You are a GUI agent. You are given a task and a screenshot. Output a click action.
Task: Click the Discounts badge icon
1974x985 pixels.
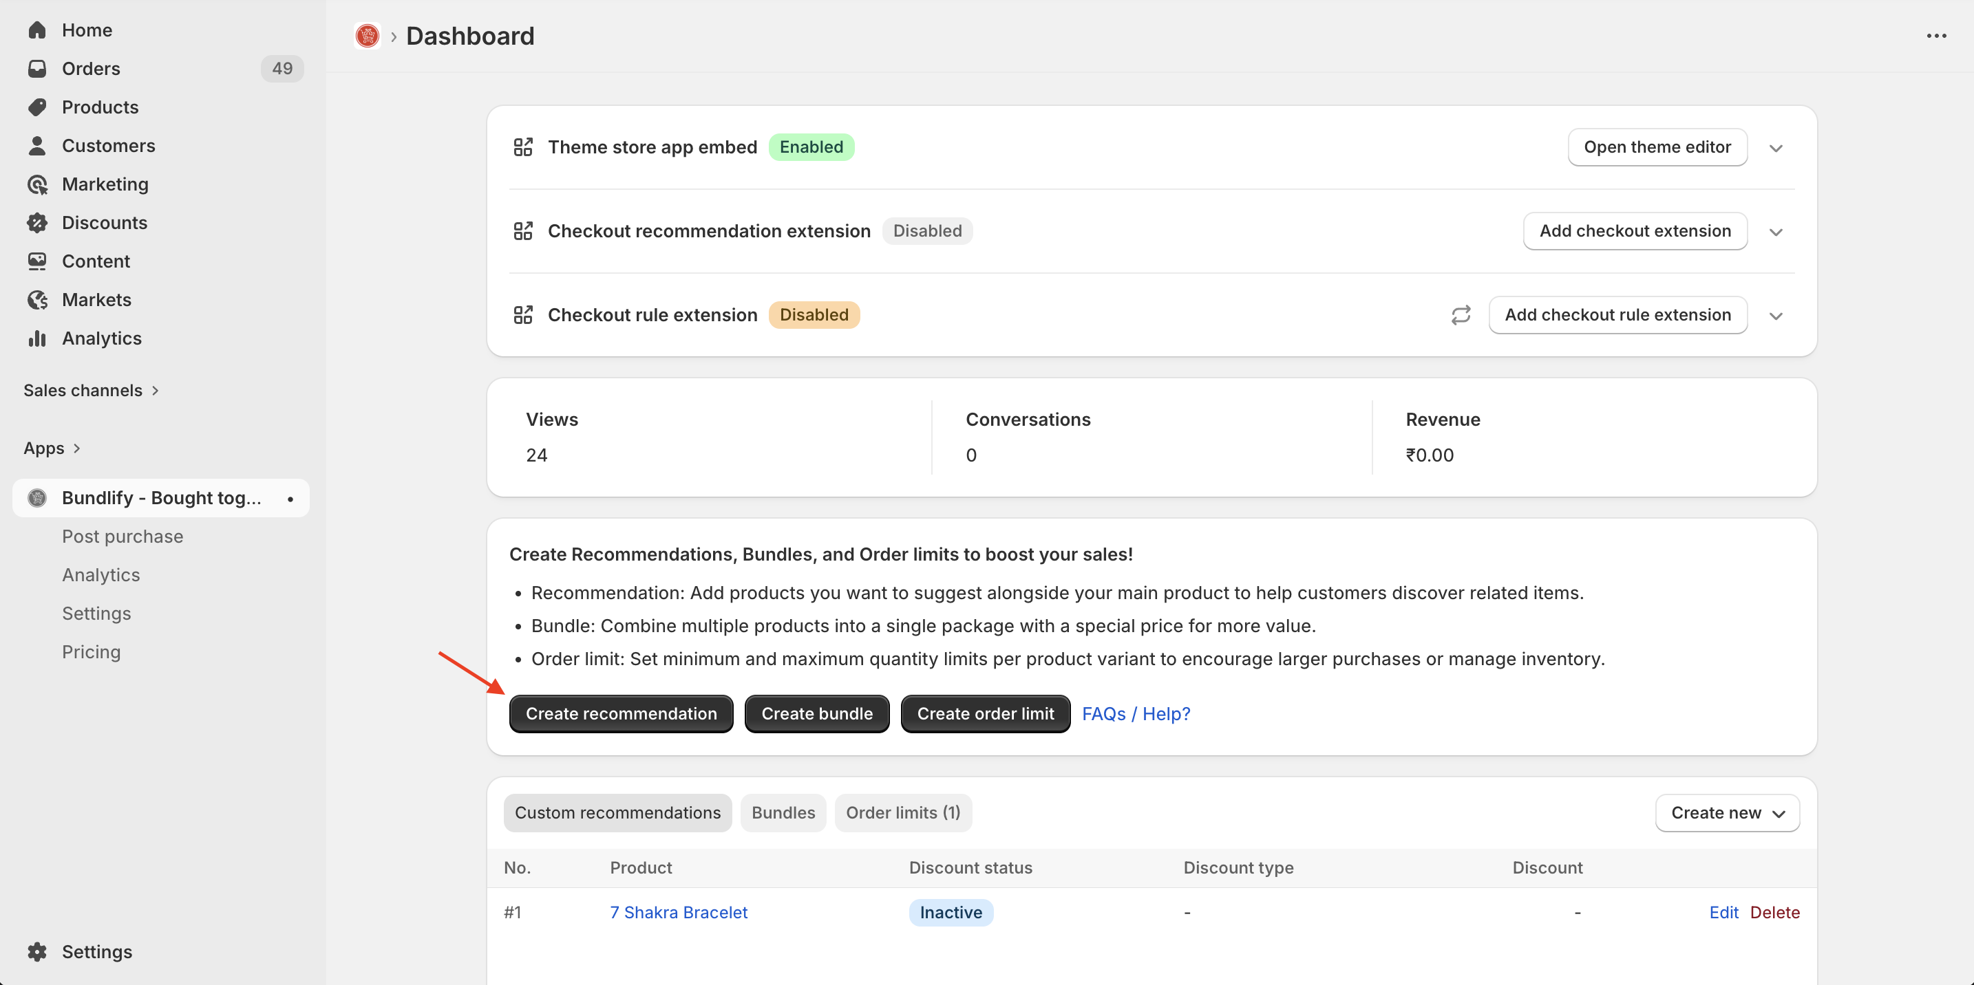click(36, 223)
